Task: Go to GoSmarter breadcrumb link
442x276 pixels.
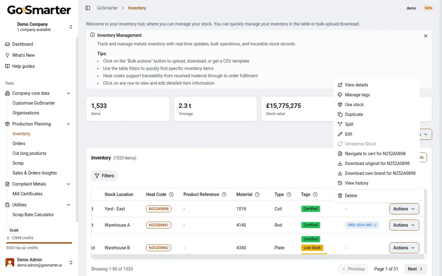Action: coord(107,8)
